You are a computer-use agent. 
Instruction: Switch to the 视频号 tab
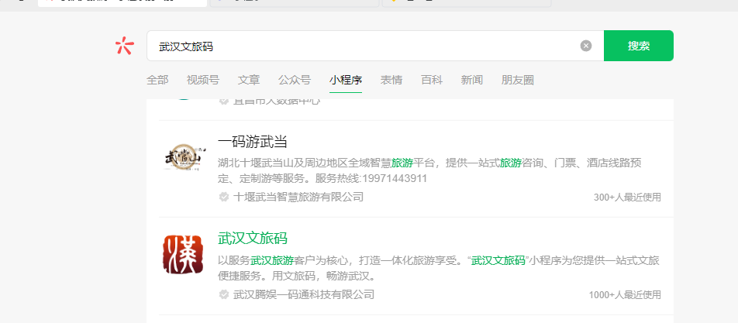click(x=203, y=80)
